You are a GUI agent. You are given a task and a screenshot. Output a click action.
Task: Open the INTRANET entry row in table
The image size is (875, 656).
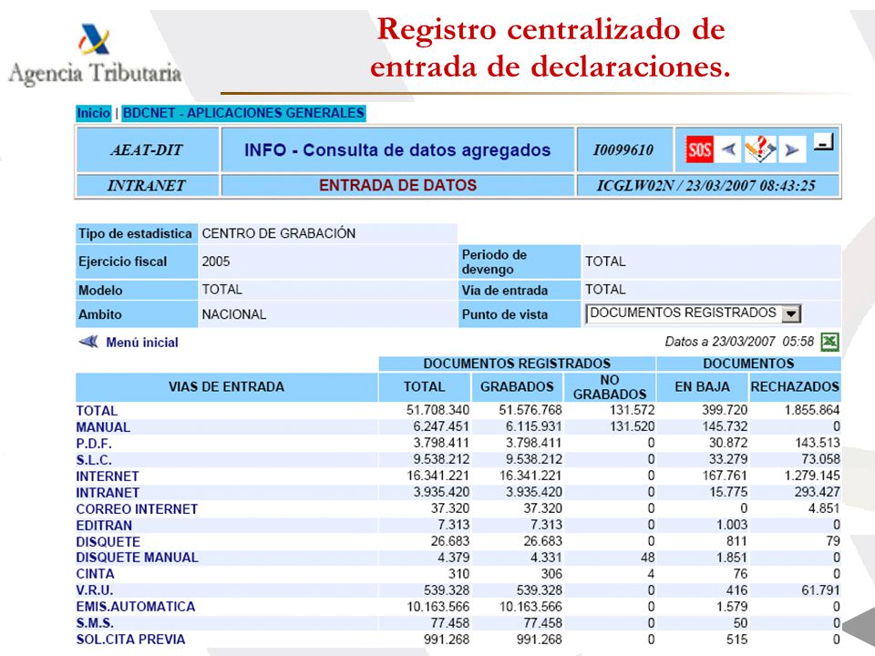tap(108, 493)
